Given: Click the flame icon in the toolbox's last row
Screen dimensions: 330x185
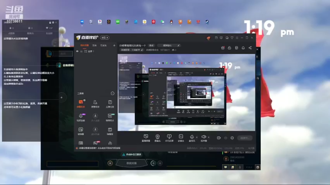Looking at the screenshot, I should tap(110, 143).
